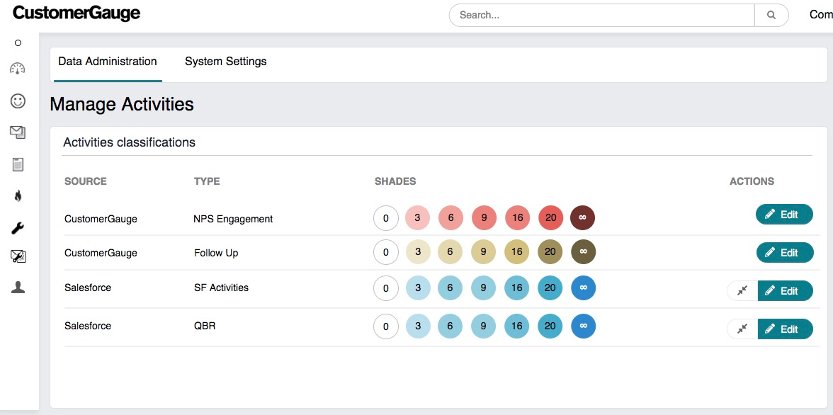This screenshot has height=415, width=833.
Task: Switch to System Settings tab
Action: [226, 62]
